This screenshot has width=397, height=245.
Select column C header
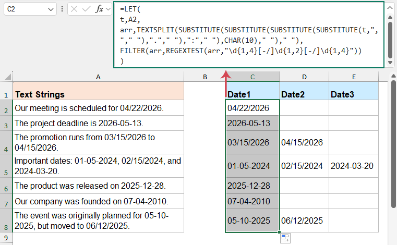252,77
